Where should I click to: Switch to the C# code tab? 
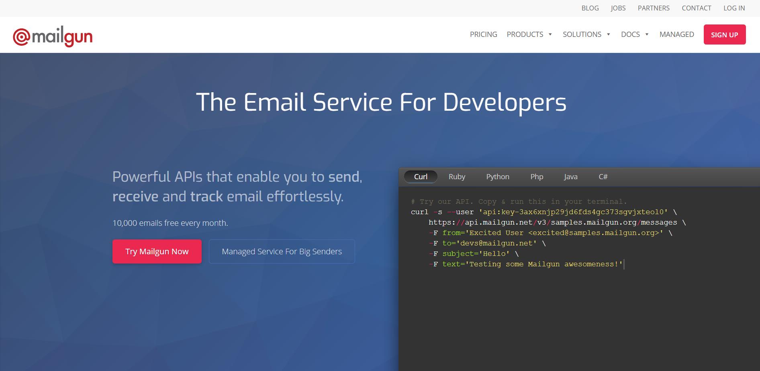[x=603, y=177]
